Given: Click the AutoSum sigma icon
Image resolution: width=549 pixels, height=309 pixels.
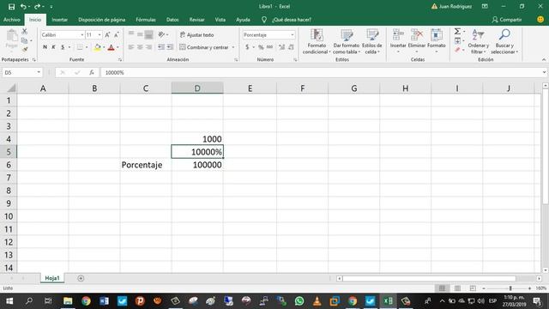Looking at the screenshot, I should [457, 32].
